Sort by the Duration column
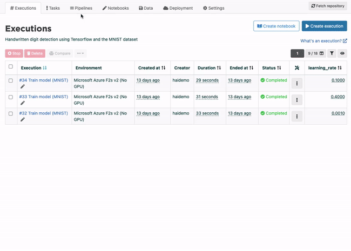Viewport: 351px width, 251px height. [x=209, y=68]
